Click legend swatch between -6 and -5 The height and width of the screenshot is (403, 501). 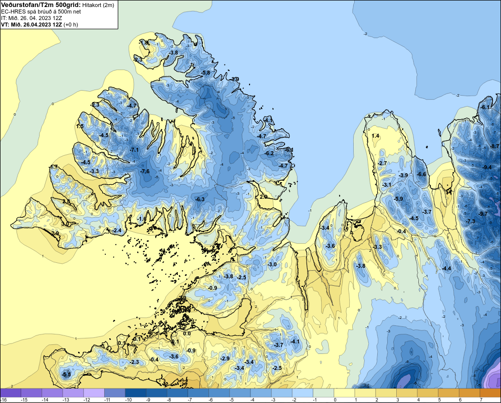pyautogui.click(x=219, y=393)
